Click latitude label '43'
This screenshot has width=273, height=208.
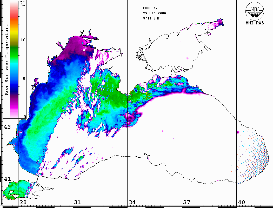click(7, 127)
